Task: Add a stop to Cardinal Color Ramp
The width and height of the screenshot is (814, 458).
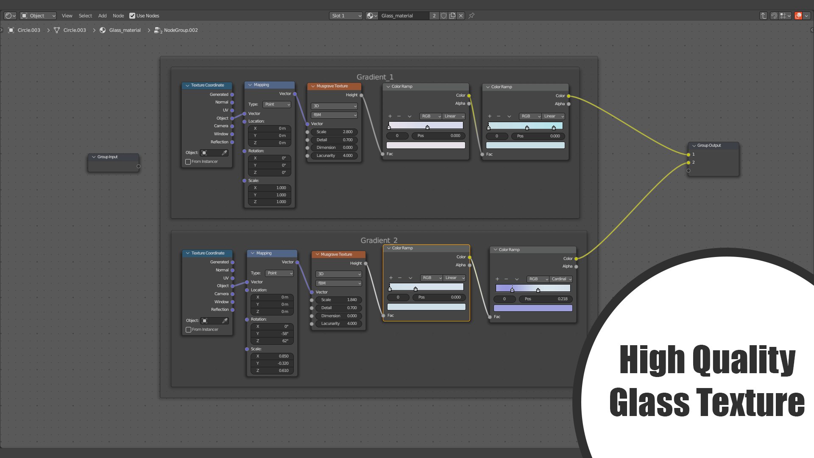Action: point(497,279)
